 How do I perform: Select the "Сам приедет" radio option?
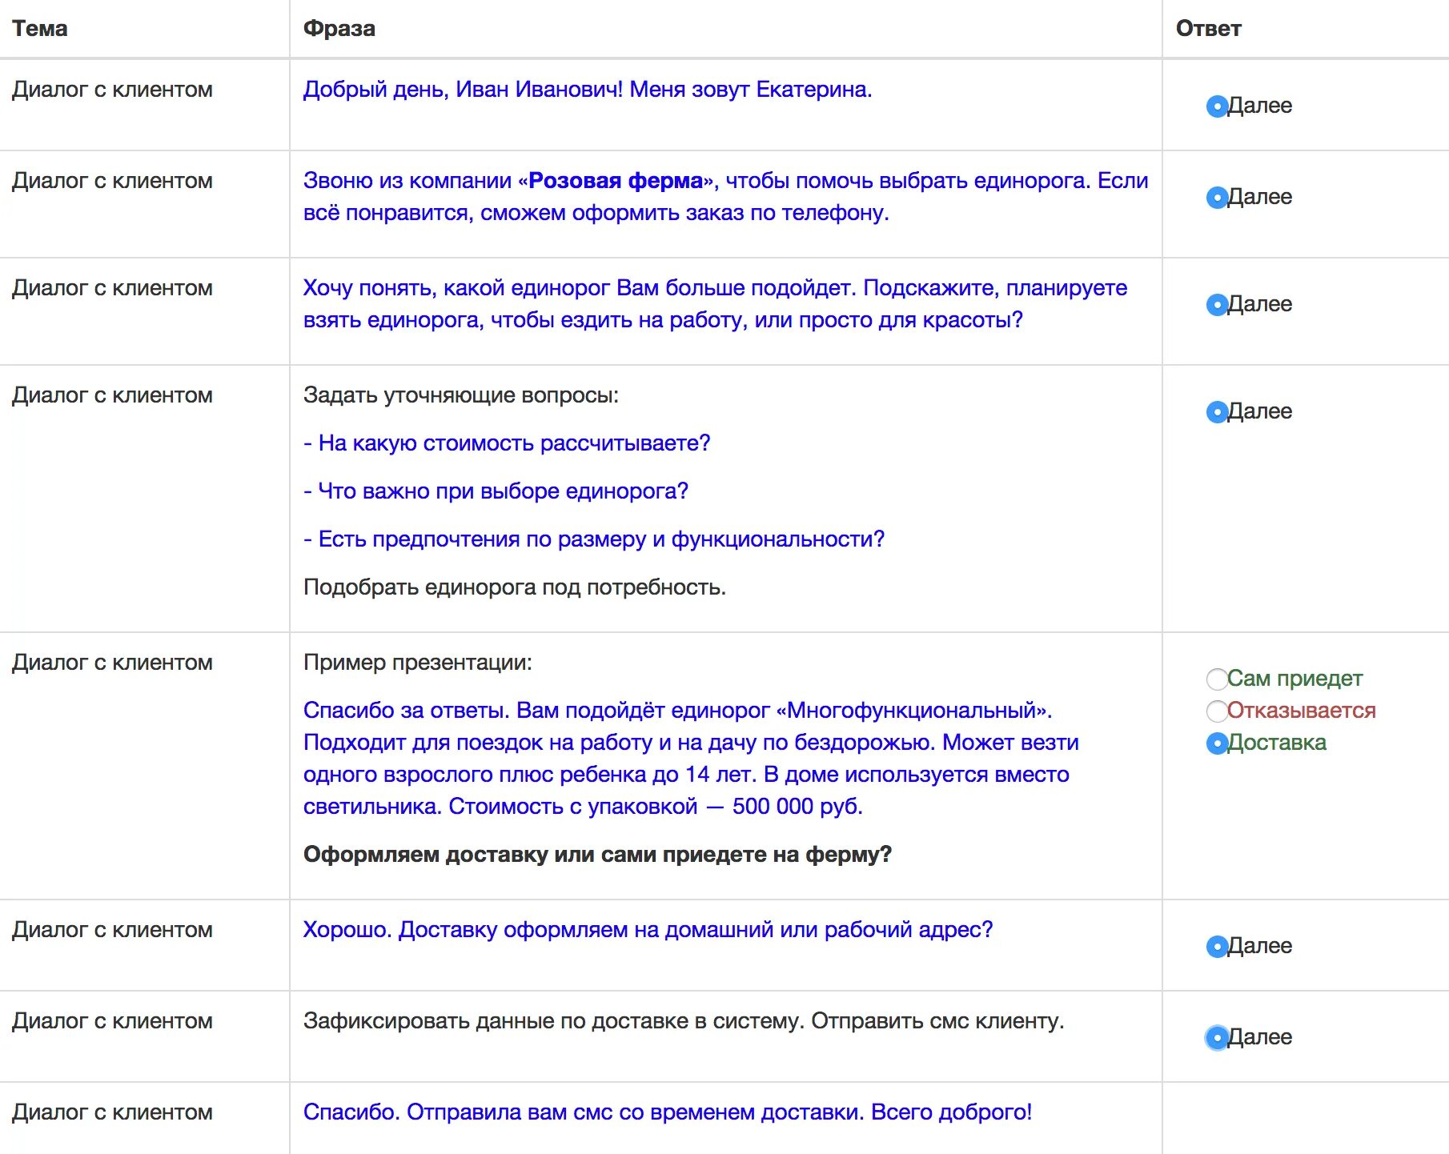click(1217, 679)
